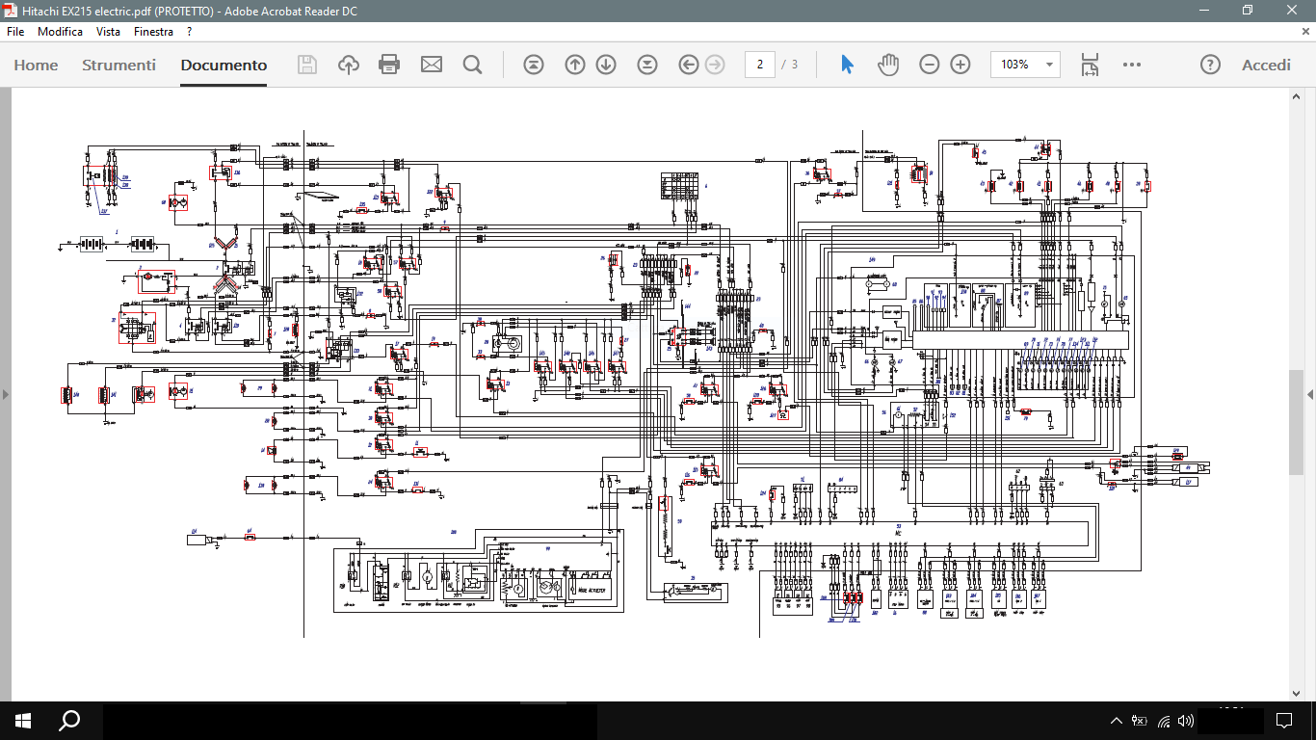
Task: Open the search magnifier tool
Action: coord(472,65)
